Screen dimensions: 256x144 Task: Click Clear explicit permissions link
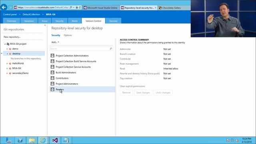tap(132, 86)
